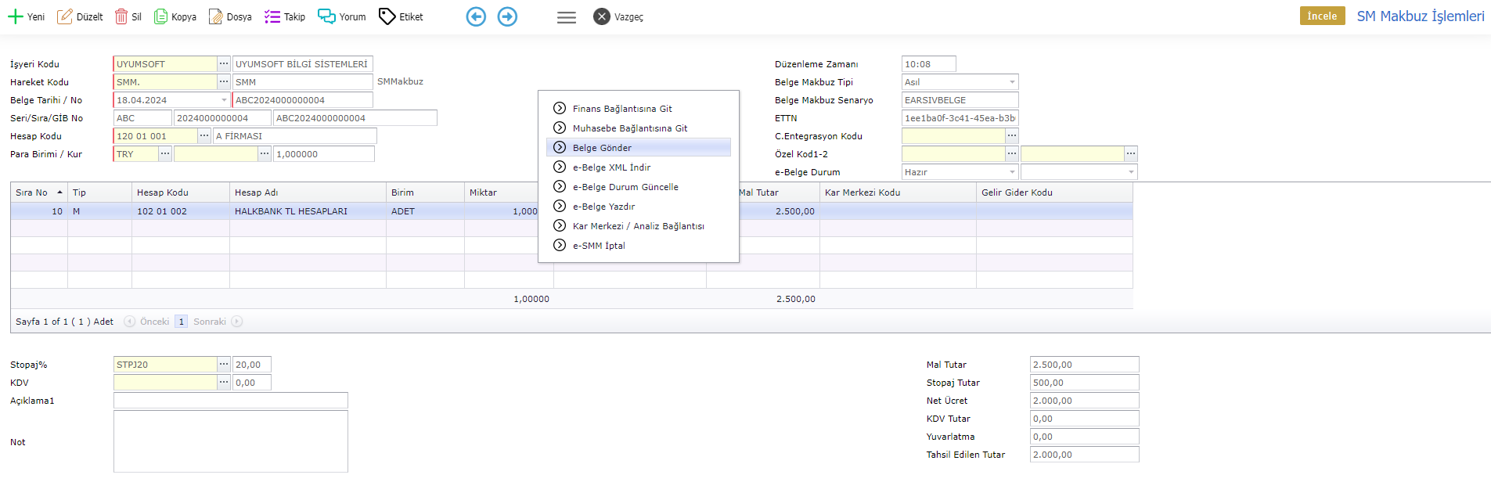Image resolution: width=1491 pixels, height=482 pixels.
Task: Choose e-Belge Yazdır menu item
Action: pos(639,207)
